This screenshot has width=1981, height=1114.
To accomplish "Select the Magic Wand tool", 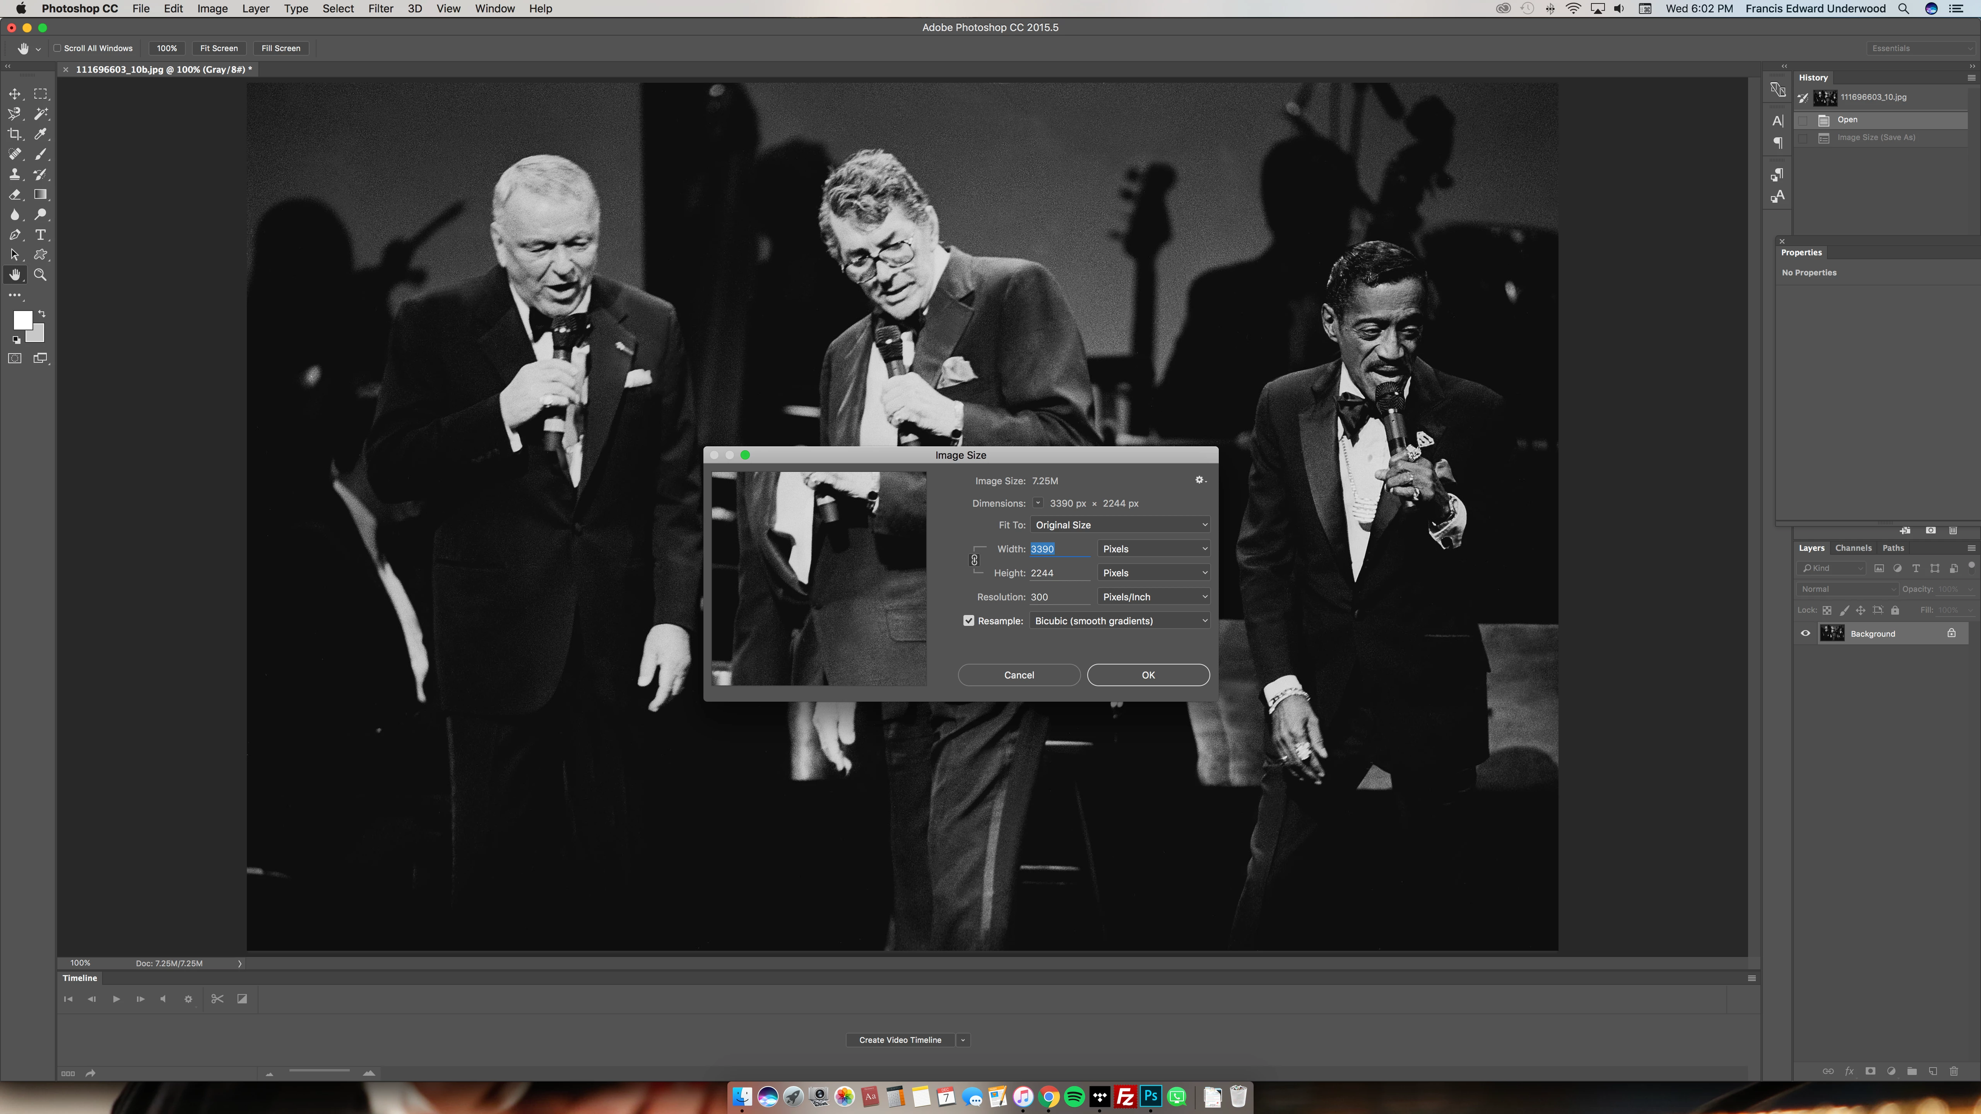I will tap(41, 114).
